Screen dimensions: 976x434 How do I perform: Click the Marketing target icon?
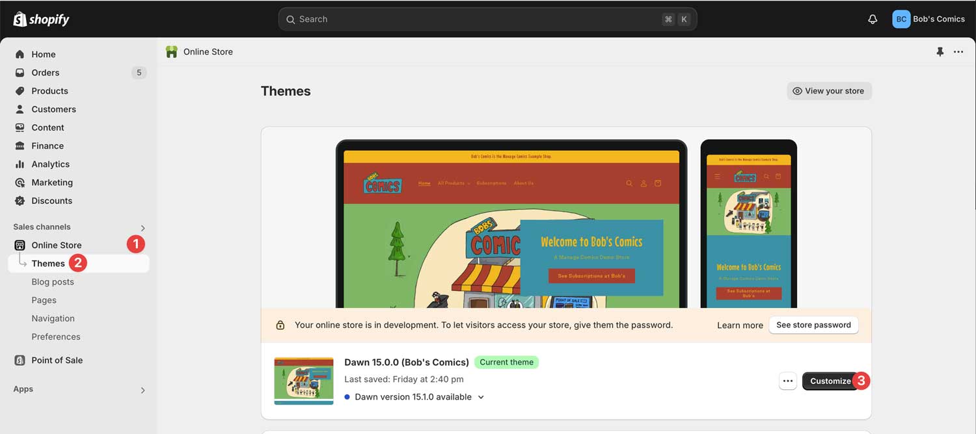click(x=20, y=183)
